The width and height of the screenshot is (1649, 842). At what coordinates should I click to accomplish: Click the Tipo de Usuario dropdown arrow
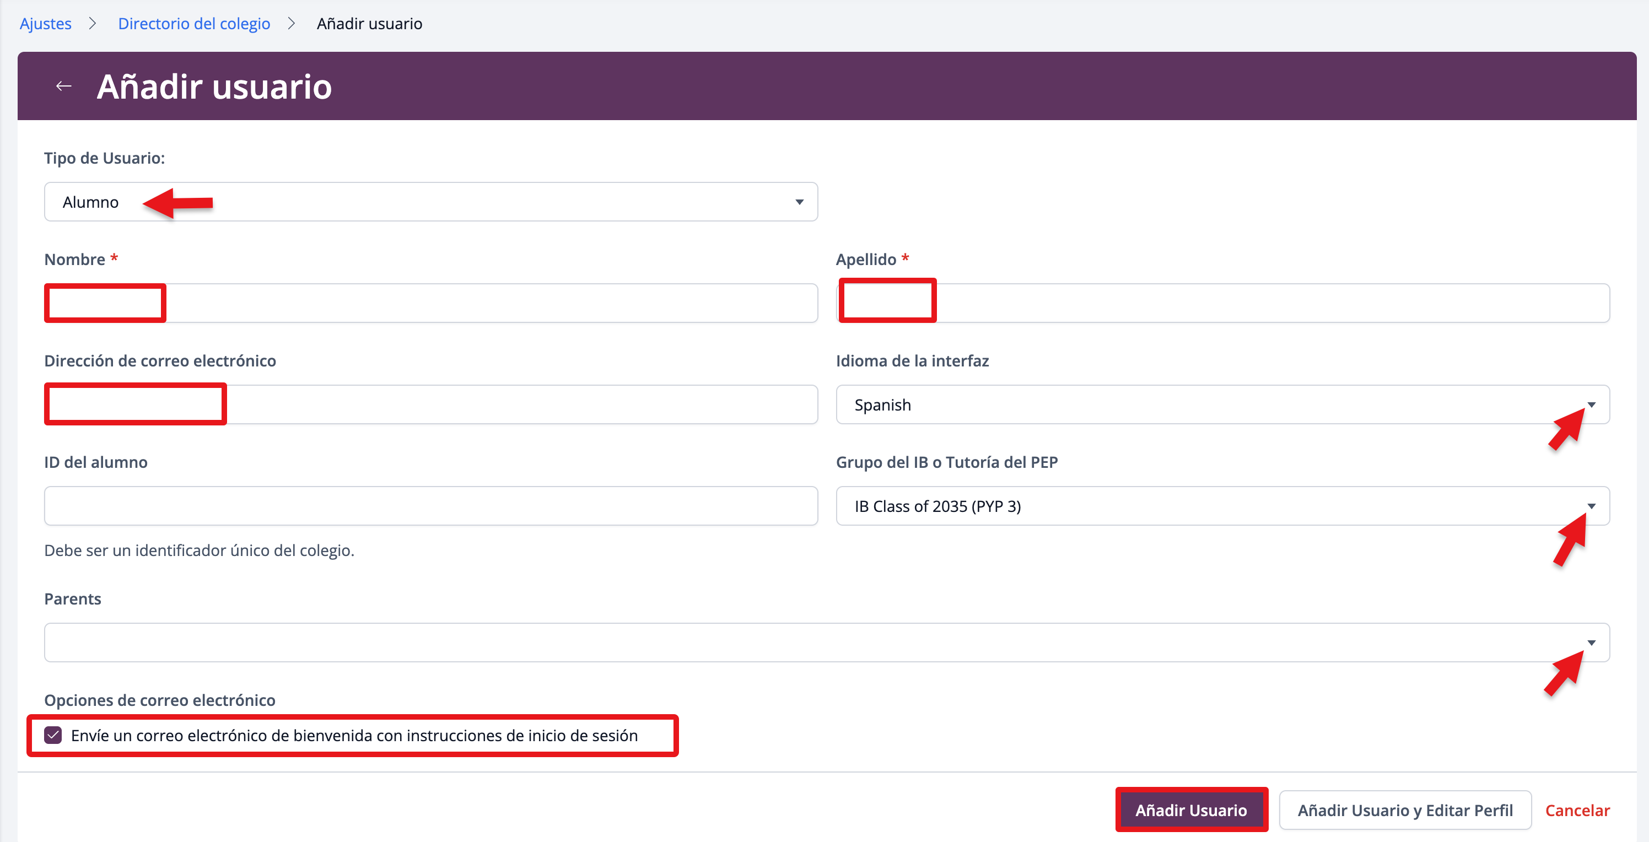pyautogui.click(x=799, y=202)
